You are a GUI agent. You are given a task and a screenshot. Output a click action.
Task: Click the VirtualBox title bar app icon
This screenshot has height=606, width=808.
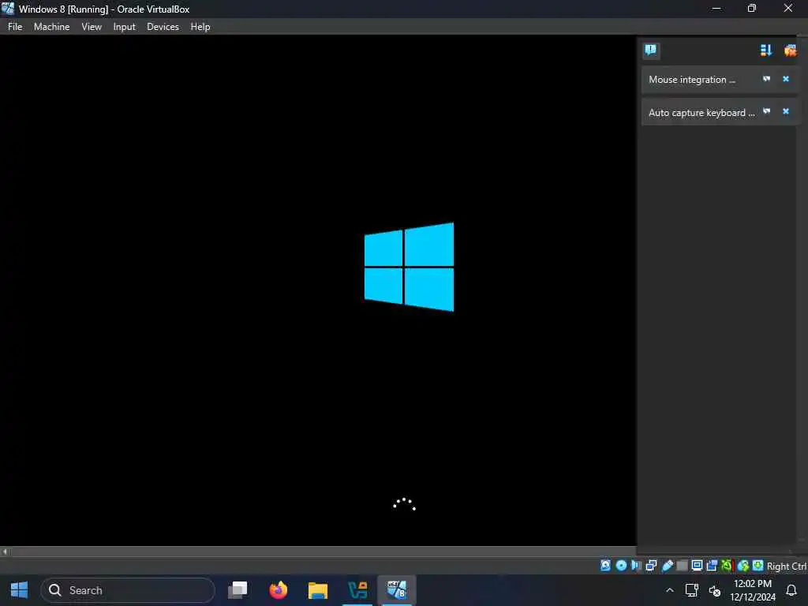pos(8,8)
